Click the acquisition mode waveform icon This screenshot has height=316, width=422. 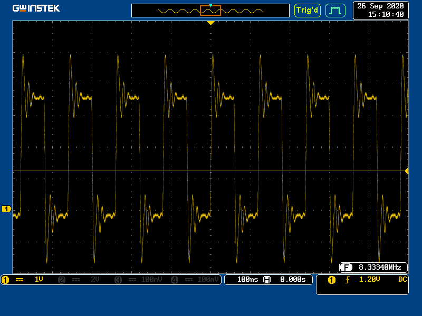click(x=335, y=10)
